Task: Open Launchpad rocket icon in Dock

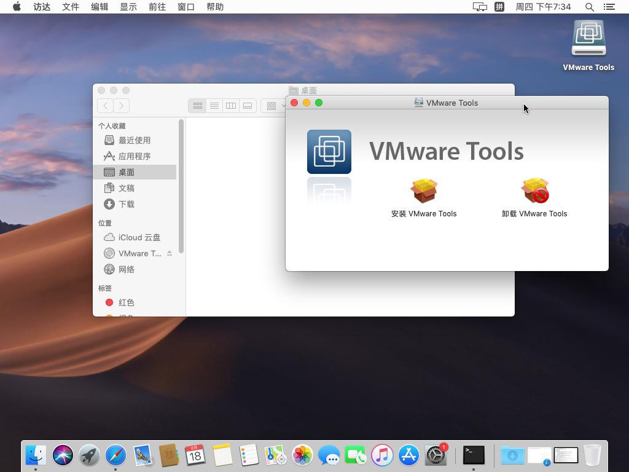Action: [x=89, y=455]
